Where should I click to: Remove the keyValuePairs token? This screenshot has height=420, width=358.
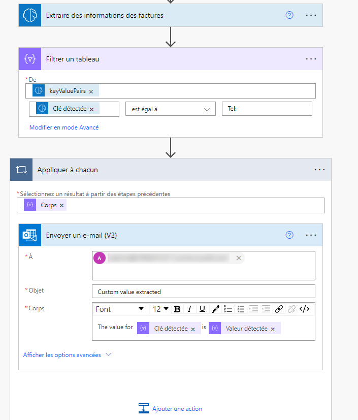click(91, 91)
